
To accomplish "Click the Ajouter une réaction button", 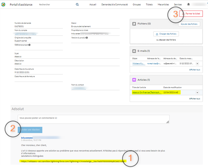I will coord(30,130).
